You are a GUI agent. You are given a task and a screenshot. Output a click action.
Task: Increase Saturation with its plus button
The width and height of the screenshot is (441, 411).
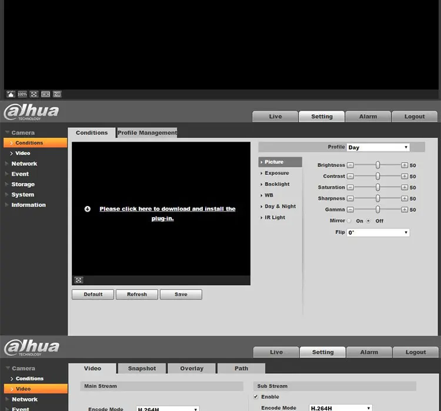point(405,187)
